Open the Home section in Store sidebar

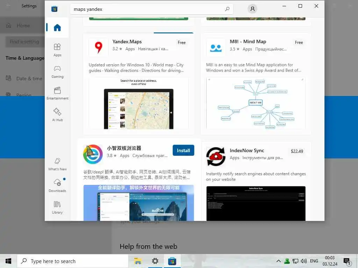coord(57,28)
